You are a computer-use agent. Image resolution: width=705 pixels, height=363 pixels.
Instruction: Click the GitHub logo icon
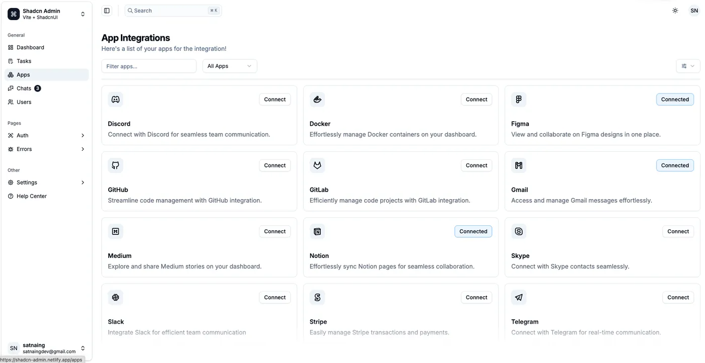point(115,165)
